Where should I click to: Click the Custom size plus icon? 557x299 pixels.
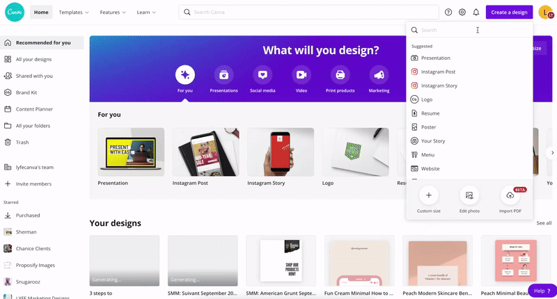click(x=429, y=195)
